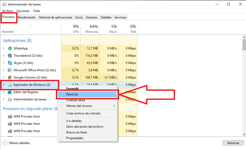Choose Buscar en línea menu entry
Image resolution: width=246 pixels, height=149 pixels.
(87, 132)
